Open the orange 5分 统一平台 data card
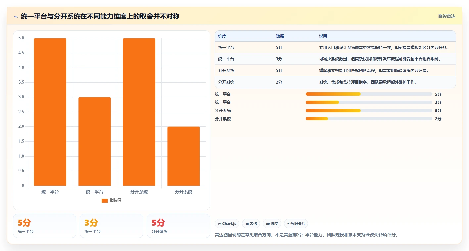This screenshot has width=469, height=251. [45, 226]
